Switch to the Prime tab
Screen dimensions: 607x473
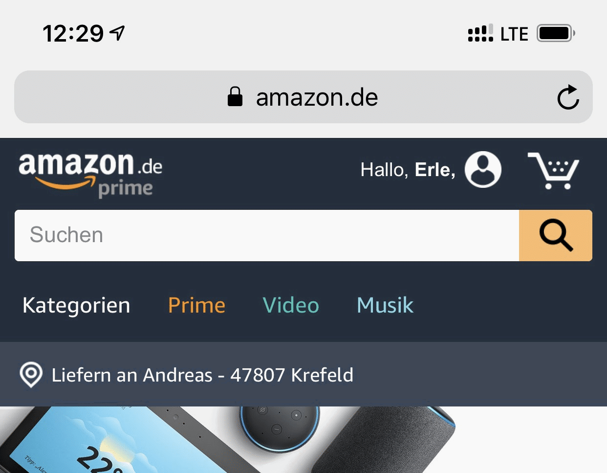tap(197, 305)
